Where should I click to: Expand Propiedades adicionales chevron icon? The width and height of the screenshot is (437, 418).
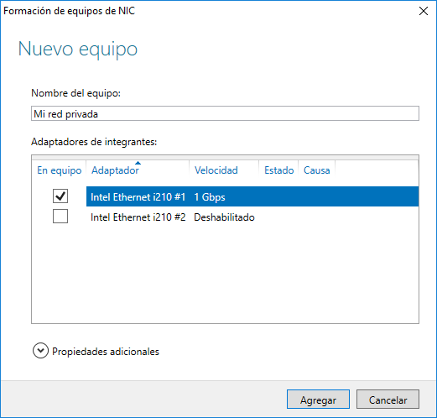(x=40, y=351)
